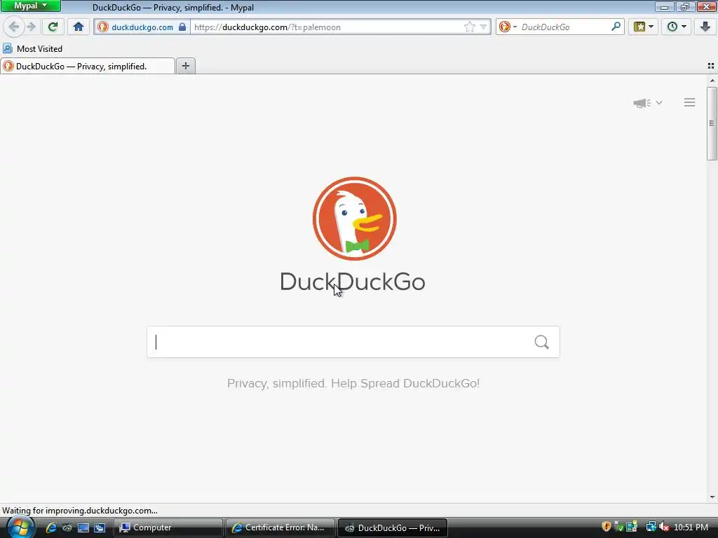The image size is (718, 538).
Task: Bookmark this page with the star
Action: click(x=469, y=27)
